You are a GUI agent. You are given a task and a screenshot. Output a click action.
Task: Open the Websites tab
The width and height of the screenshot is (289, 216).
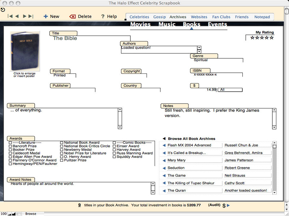click(199, 17)
